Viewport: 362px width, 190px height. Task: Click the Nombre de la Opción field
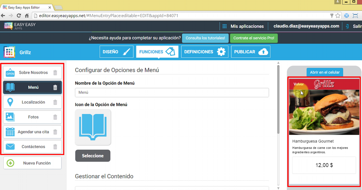point(172,93)
